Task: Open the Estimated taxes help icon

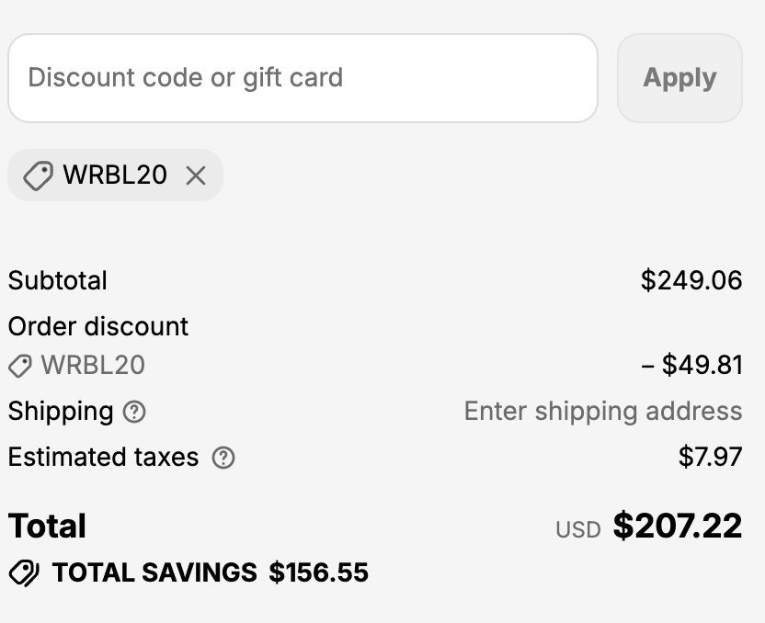Action: tap(223, 458)
